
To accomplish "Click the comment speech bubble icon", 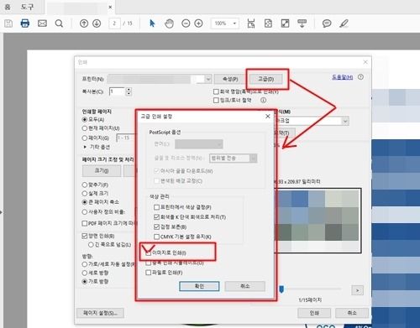I will [x=327, y=23].
